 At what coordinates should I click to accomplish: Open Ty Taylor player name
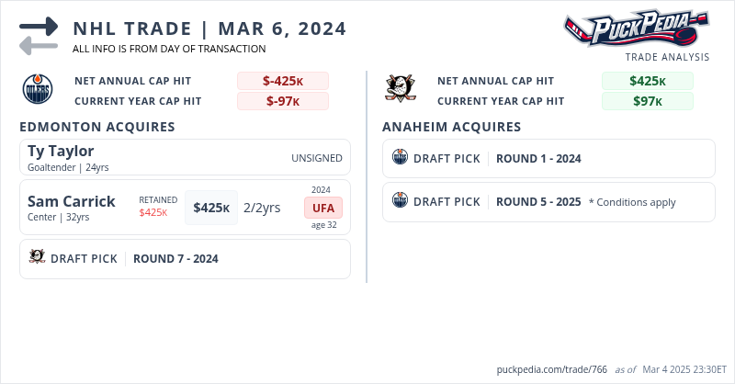61,151
